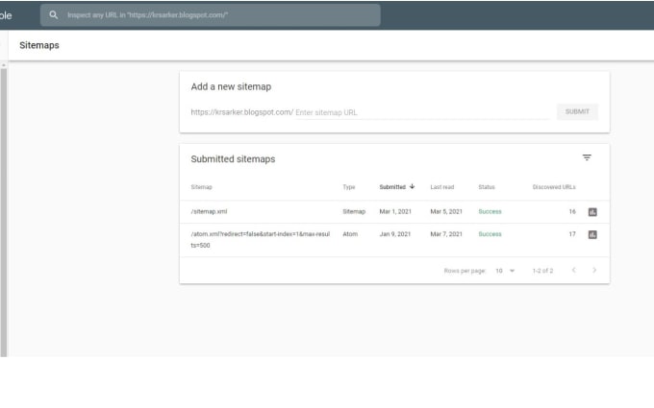This screenshot has width=654, height=408.
Task: Open the Rows per page dropdown
Action: tap(505, 271)
